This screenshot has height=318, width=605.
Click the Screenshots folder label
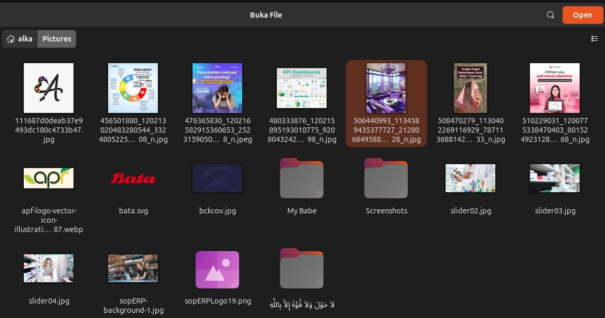(386, 211)
